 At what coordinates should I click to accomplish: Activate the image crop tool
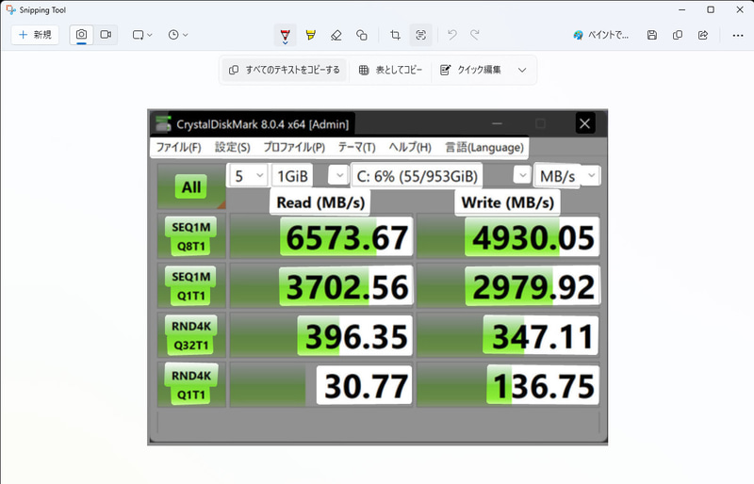click(395, 35)
